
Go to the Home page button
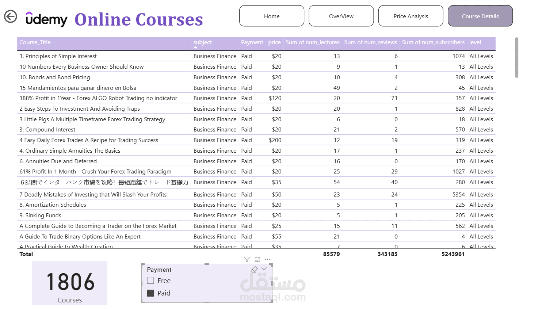(272, 16)
